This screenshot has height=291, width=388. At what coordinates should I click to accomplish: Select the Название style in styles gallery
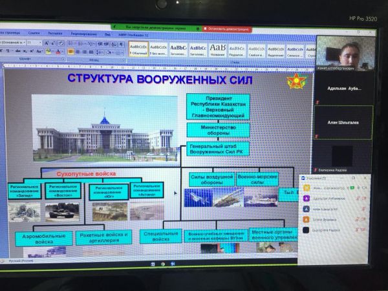(x=217, y=48)
